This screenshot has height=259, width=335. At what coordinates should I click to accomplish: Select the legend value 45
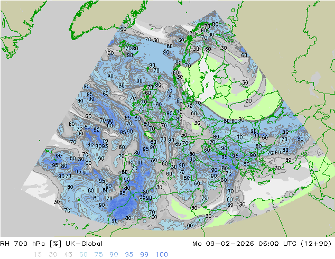tap(68, 255)
